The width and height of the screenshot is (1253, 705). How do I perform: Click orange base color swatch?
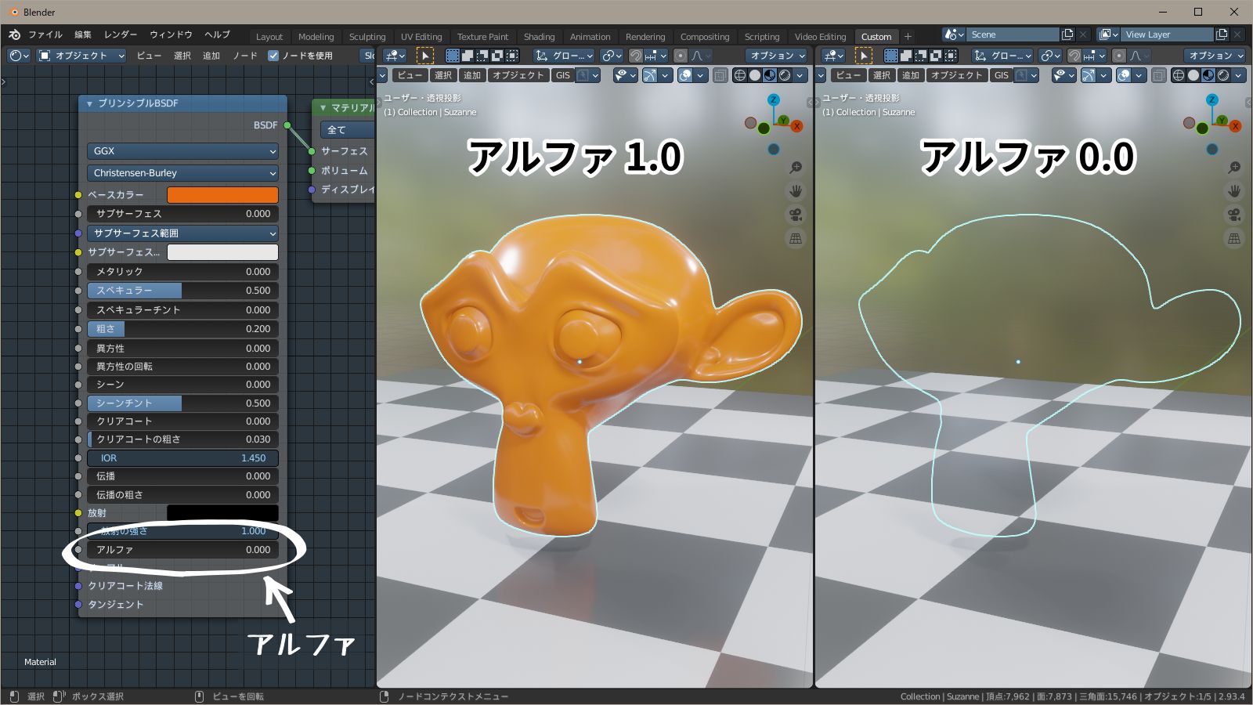point(222,195)
